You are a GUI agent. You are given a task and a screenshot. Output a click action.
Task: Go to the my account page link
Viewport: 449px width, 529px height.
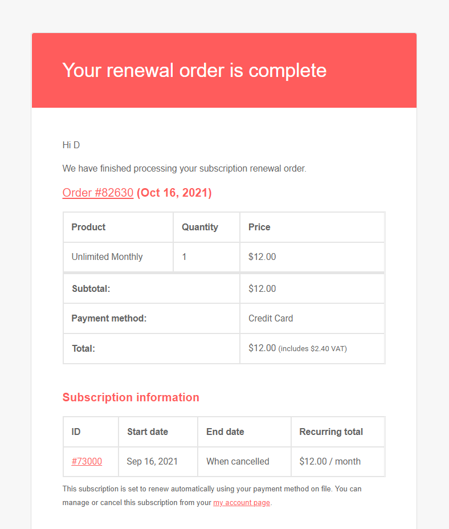[x=242, y=503]
